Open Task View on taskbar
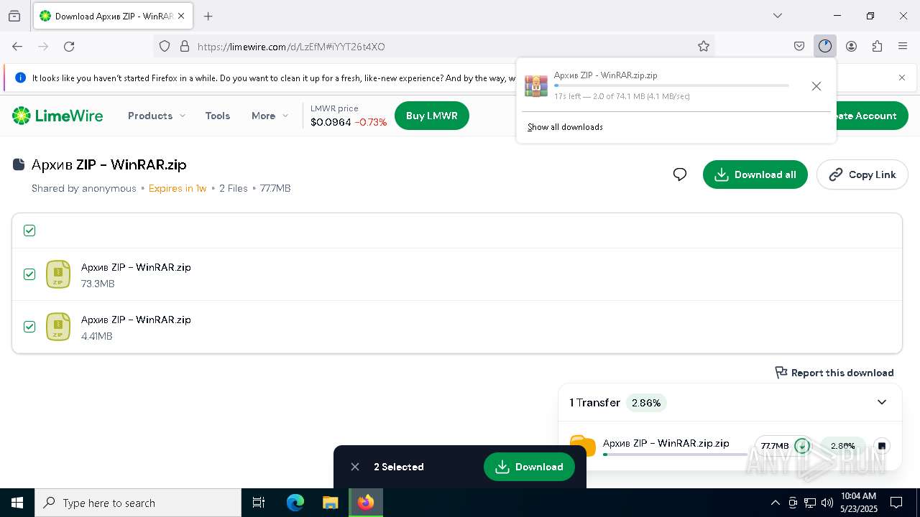 click(259, 503)
